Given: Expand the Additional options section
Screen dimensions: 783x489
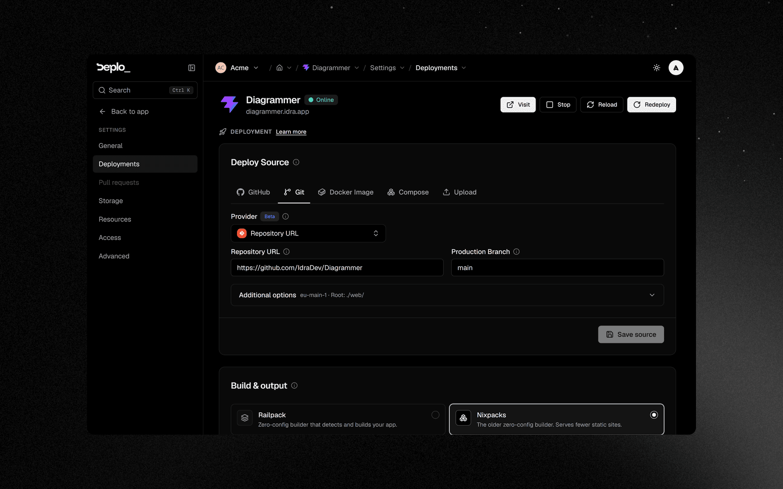Looking at the screenshot, I should (x=447, y=295).
